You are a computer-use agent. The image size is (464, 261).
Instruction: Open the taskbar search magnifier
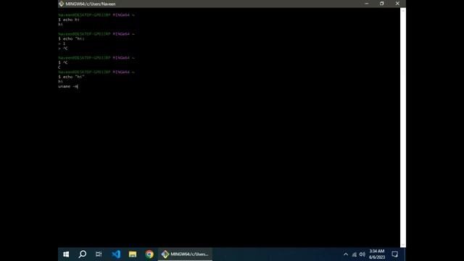point(83,254)
